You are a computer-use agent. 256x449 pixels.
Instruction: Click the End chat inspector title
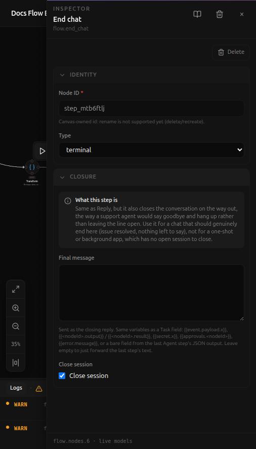point(67,19)
